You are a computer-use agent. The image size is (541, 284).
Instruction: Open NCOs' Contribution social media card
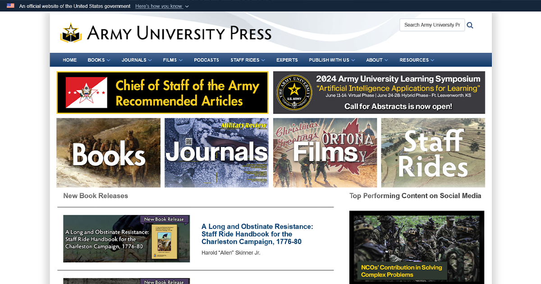click(x=417, y=247)
